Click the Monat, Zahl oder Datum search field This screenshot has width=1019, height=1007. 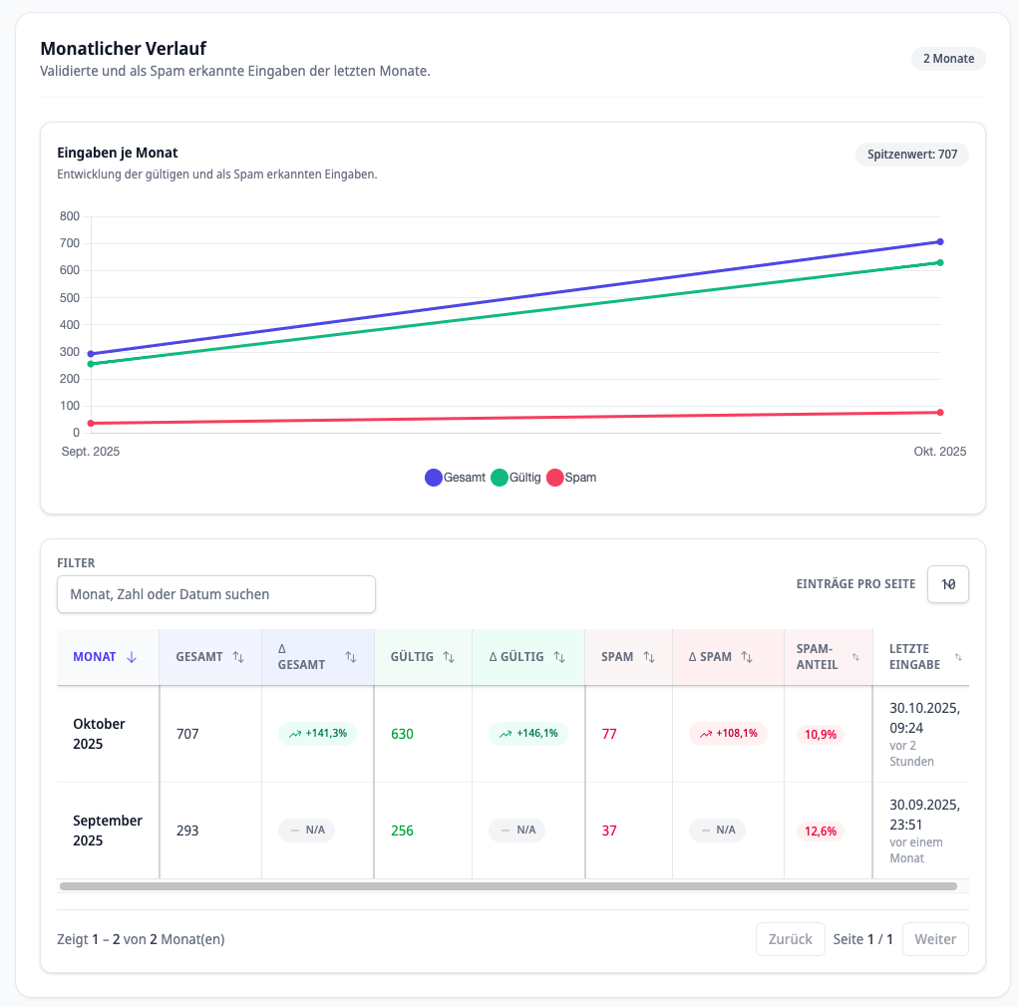pyautogui.click(x=215, y=593)
